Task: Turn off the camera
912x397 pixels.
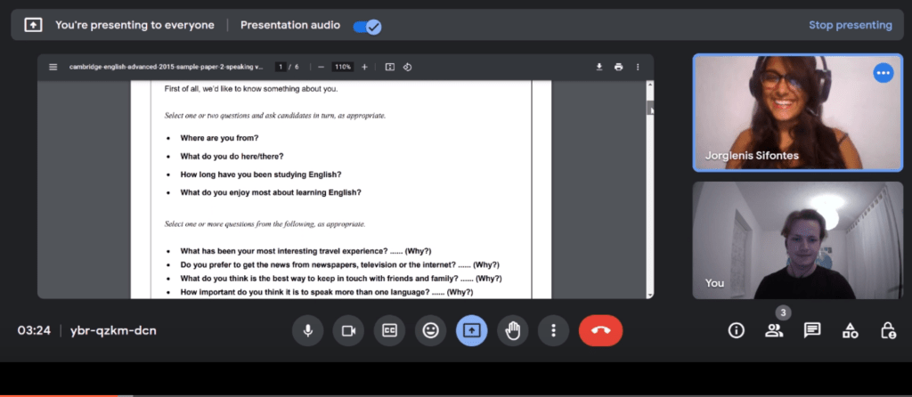Action: [x=348, y=330]
